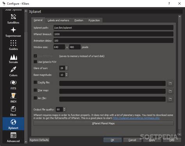The image size is (185, 146).
Task: Click the Star map path field
Action: [x=112, y=91]
